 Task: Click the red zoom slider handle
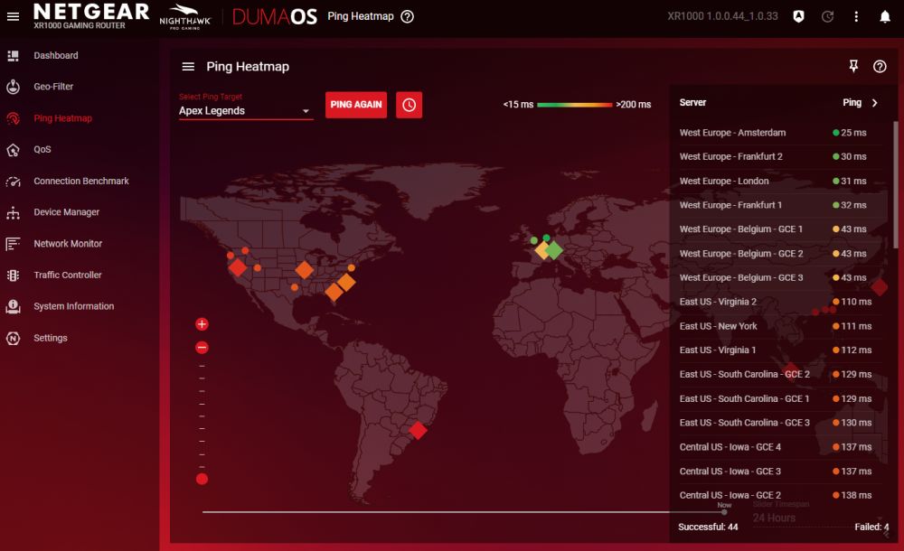tap(202, 479)
